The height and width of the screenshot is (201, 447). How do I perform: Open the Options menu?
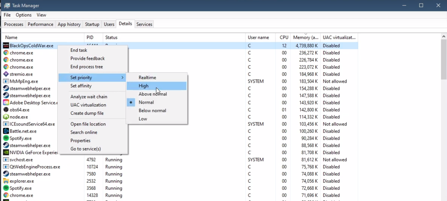click(x=24, y=15)
